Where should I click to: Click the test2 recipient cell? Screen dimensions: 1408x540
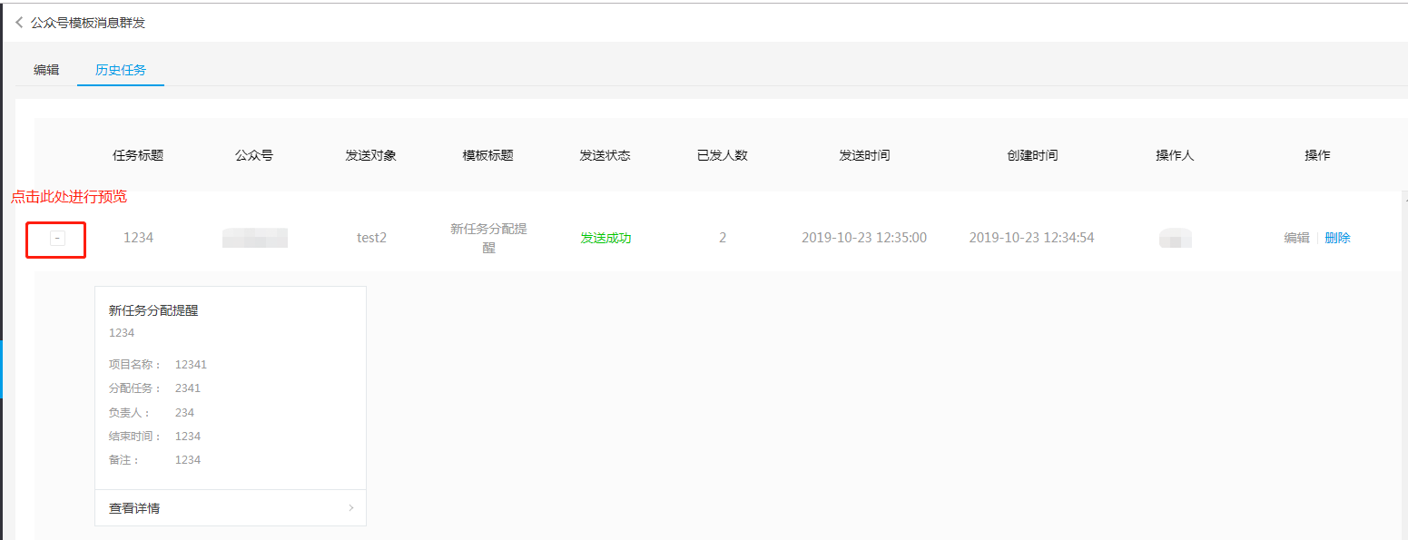[371, 238]
